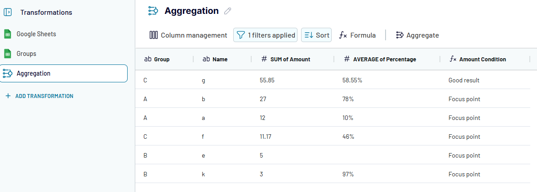Click the plus icon for Add Transformation

point(8,96)
